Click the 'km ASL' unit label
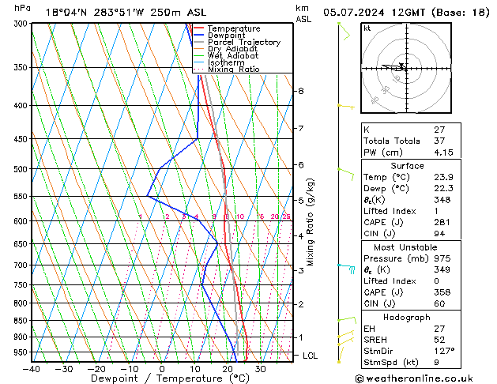Screen dimensions: 497x384 coord(303,13)
